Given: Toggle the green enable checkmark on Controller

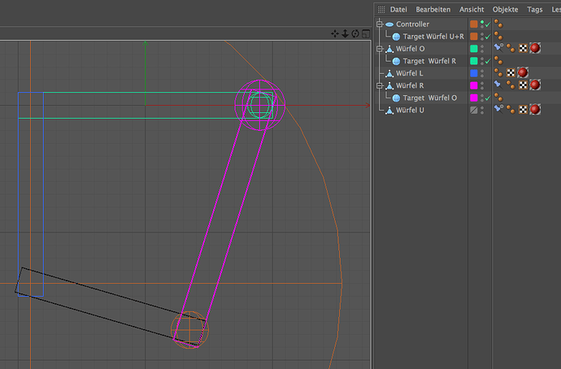Looking at the screenshot, I should (488, 24).
